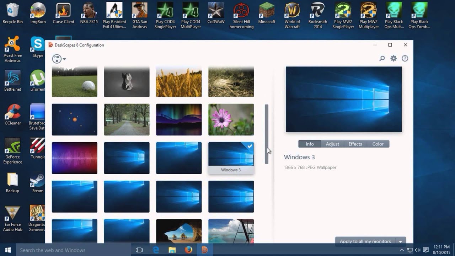Click the large Windows 3 preview image
The height and width of the screenshot is (256, 455).
344,99
